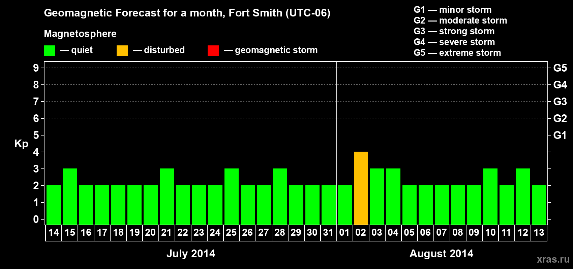
Task: Click the Kp axis label
Action: [x=21, y=144]
